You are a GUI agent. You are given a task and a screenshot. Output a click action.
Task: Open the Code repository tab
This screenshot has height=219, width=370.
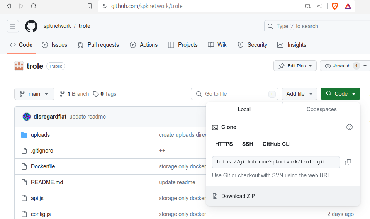(x=21, y=45)
